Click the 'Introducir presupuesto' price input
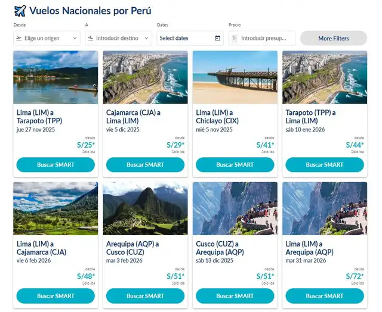This screenshot has height=312, width=382. pyautogui.click(x=267, y=38)
